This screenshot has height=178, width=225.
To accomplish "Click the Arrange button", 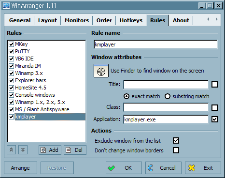I will point(20,168).
